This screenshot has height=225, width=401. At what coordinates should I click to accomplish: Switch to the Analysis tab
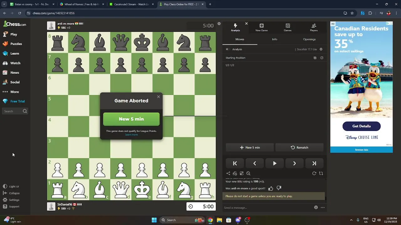(235, 27)
